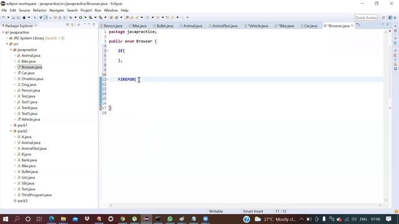
Task: Select Dmation.java in Package Explorer
Action: pyautogui.click(x=32, y=79)
